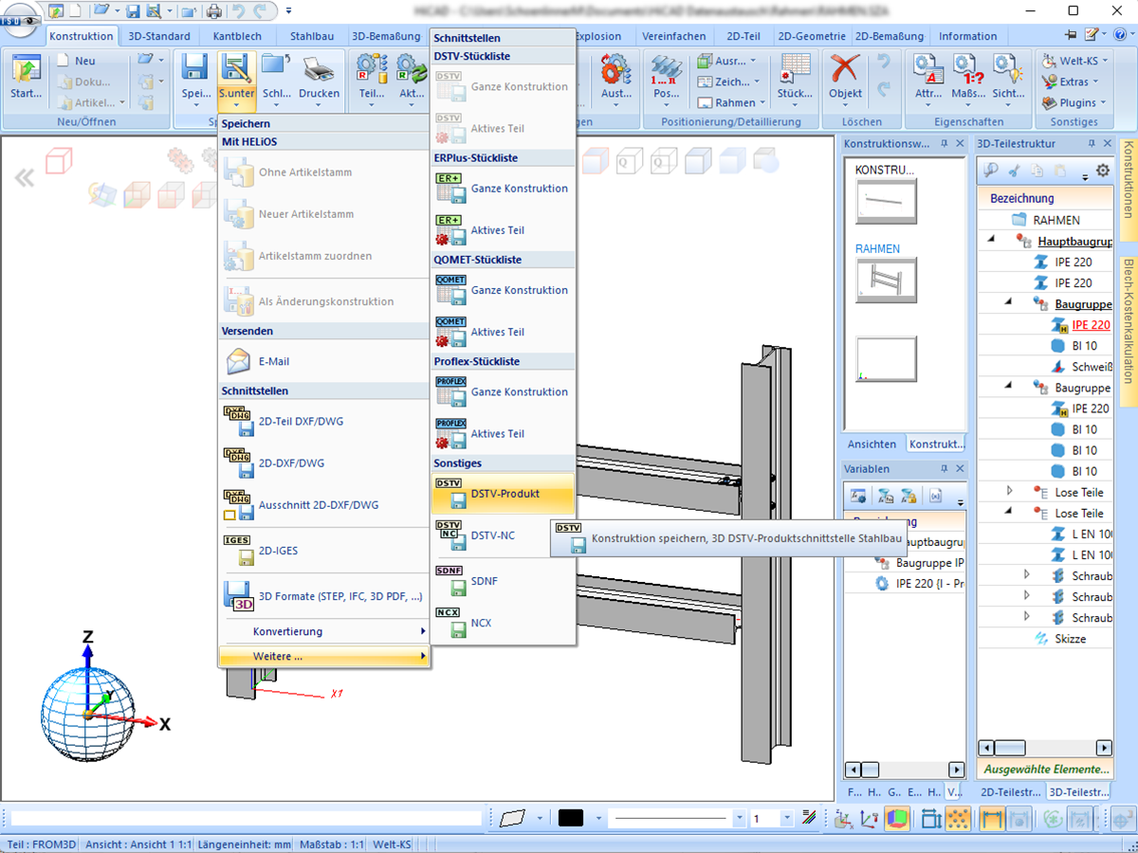The height and width of the screenshot is (853, 1138).
Task: Open the Welt-KS dropdown
Action: pos(1074,61)
